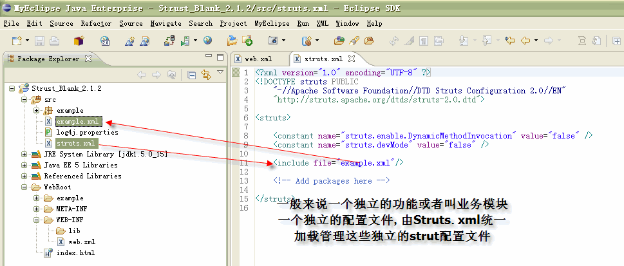Click the Next Annotation icon
The width and height of the screenshot is (624, 266).
click(x=464, y=41)
